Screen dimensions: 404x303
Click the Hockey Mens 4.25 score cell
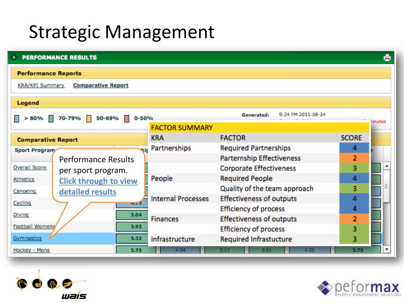point(309,250)
